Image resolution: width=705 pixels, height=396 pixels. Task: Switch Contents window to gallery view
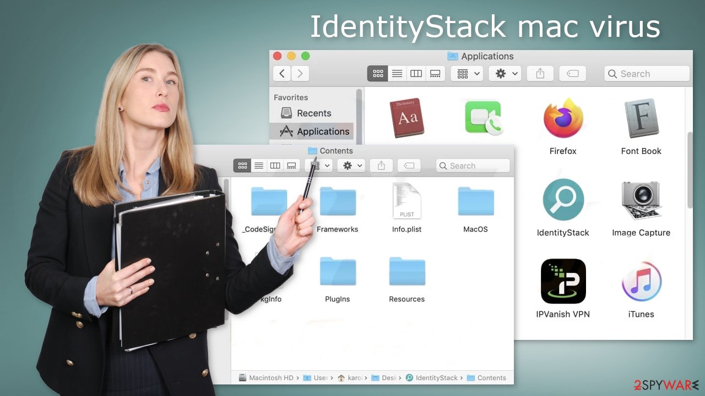click(x=291, y=166)
